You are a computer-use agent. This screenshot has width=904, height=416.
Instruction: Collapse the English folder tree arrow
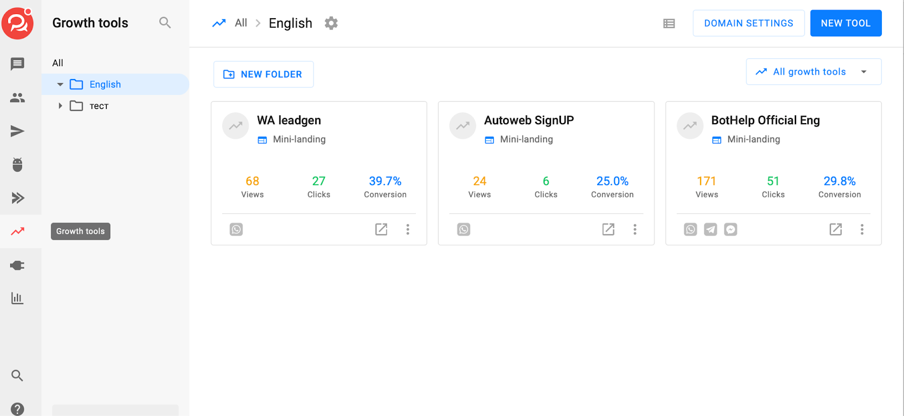pos(60,85)
